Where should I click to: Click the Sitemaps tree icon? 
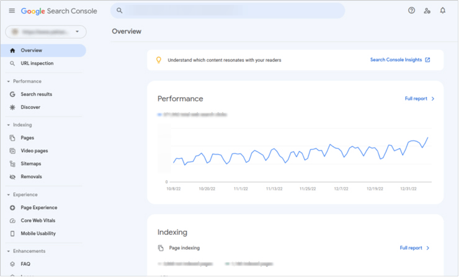12,164
